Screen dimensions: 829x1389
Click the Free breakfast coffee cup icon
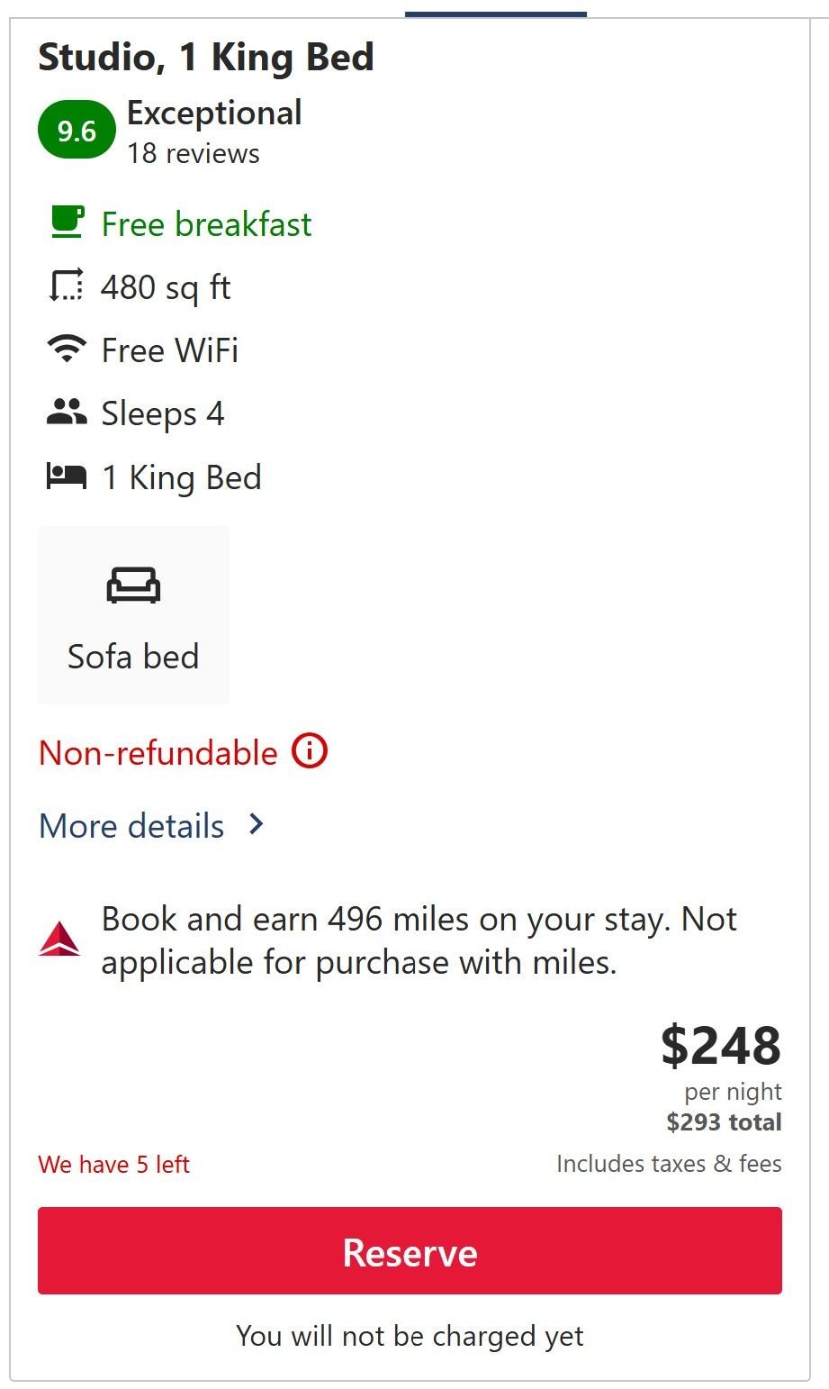pyautogui.click(x=67, y=222)
